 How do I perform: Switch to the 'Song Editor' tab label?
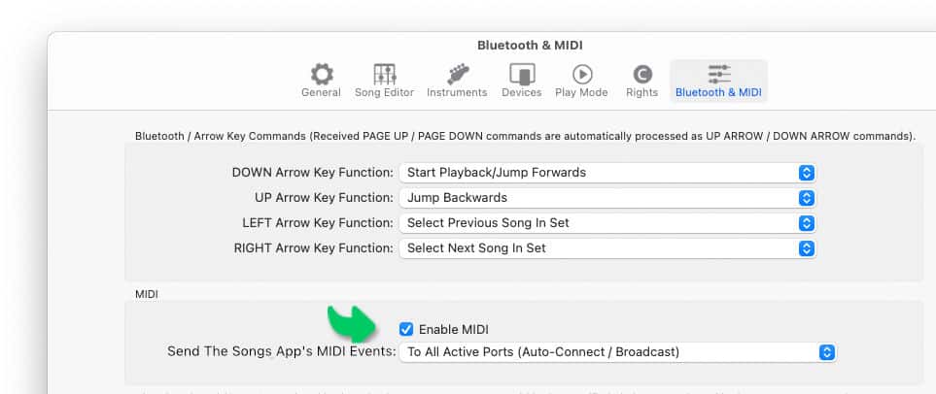(x=385, y=92)
